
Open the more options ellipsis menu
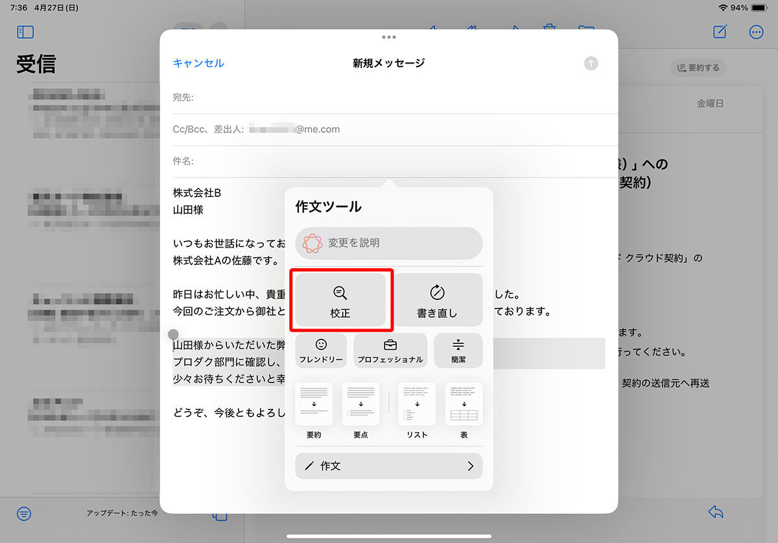tap(756, 32)
